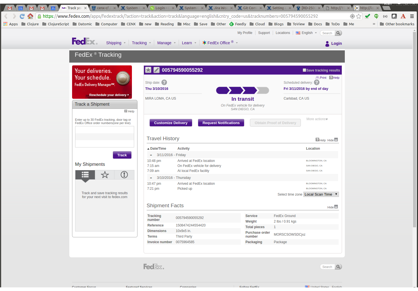Switch to the Jira browser tab
The height and width of the screenshot is (291, 418).
[x=220, y=8]
